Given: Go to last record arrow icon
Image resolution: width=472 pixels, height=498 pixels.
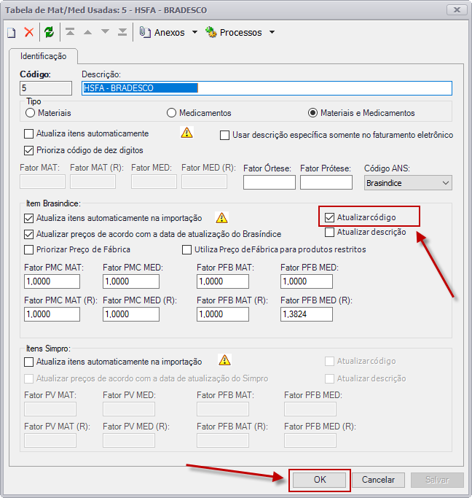Looking at the screenshot, I should point(122,32).
